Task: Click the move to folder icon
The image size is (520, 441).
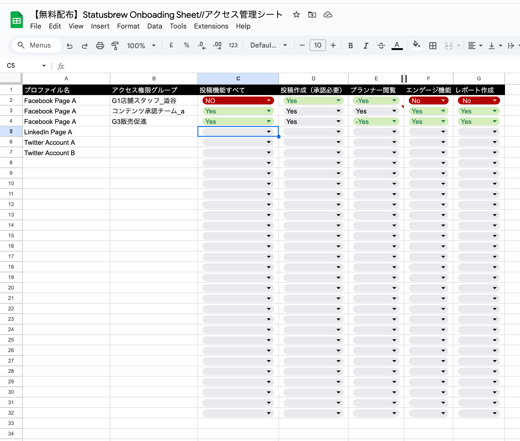Action: tap(312, 15)
